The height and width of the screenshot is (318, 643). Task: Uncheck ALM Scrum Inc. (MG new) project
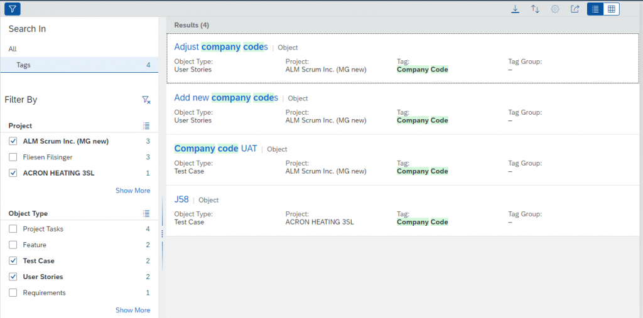click(13, 141)
